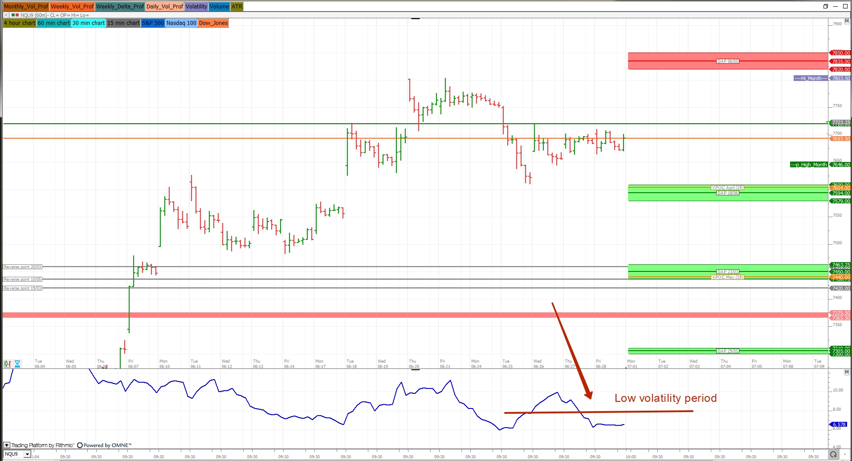
Task: Click the 6.578 volatility value marker
Action: coord(839,425)
